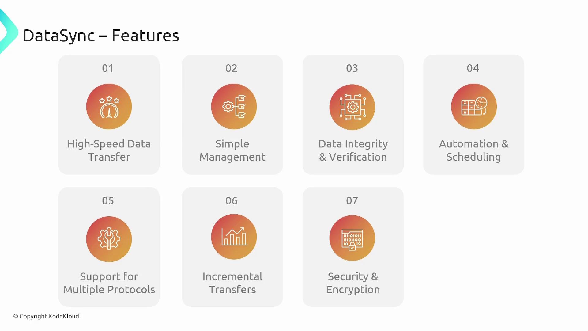Click the number 04 card heading
Screen dimensions: 588x331
tap(473, 68)
